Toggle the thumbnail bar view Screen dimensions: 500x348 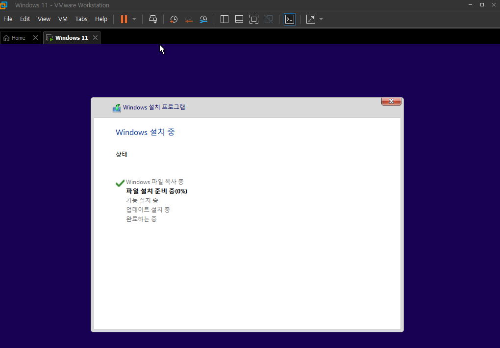point(239,19)
